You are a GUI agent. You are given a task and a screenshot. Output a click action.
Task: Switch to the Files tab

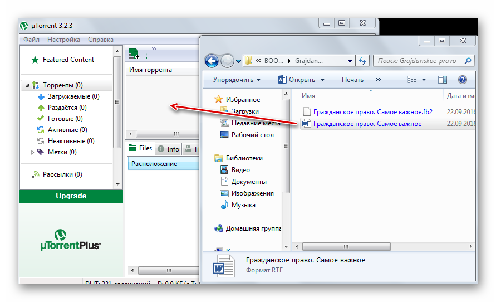(141, 148)
